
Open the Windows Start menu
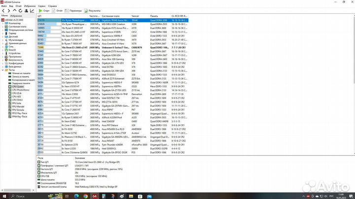4,196
